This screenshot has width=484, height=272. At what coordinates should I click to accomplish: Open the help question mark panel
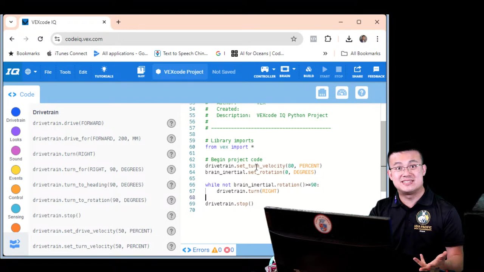[x=361, y=93]
